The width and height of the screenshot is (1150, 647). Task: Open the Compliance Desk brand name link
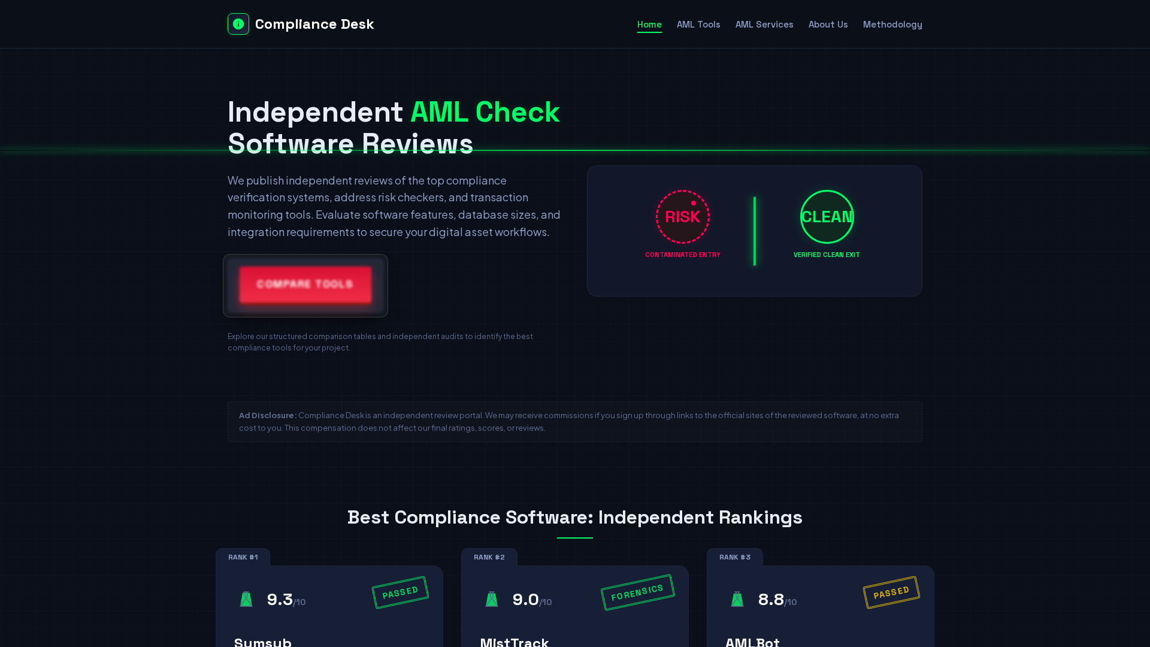click(x=314, y=24)
